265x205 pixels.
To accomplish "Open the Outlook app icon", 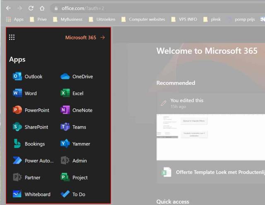I will [x=17, y=76].
